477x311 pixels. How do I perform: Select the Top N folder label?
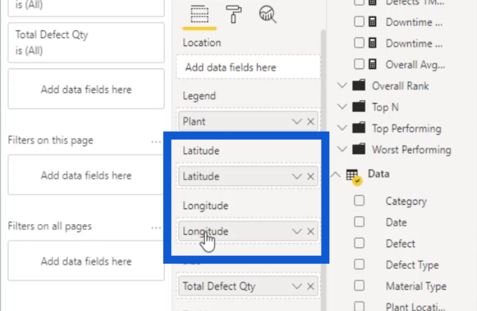coord(385,107)
